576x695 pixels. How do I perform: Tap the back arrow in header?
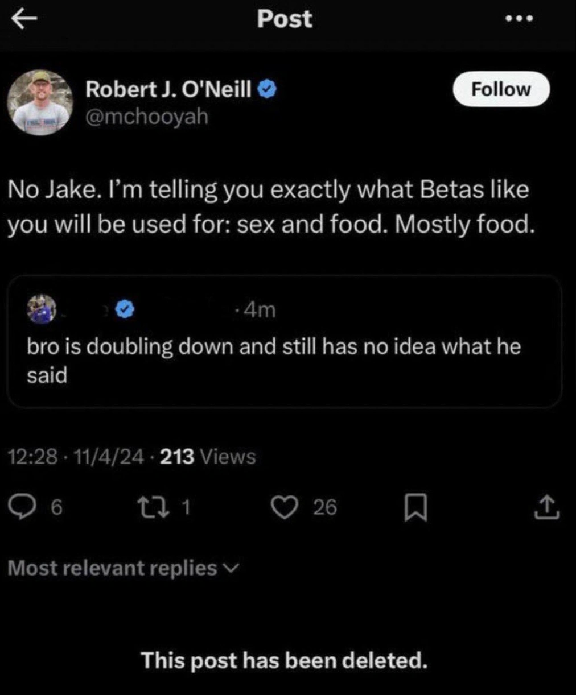pos(24,19)
